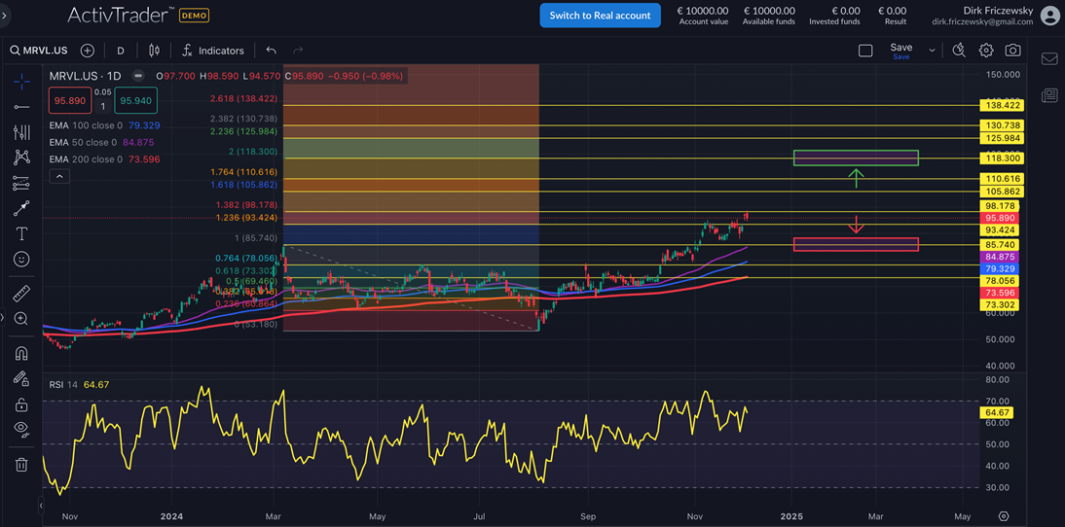The width and height of the screenshot is (1065, 527).
Task: Click Switch to Real account button
Action: coord(600,16)
